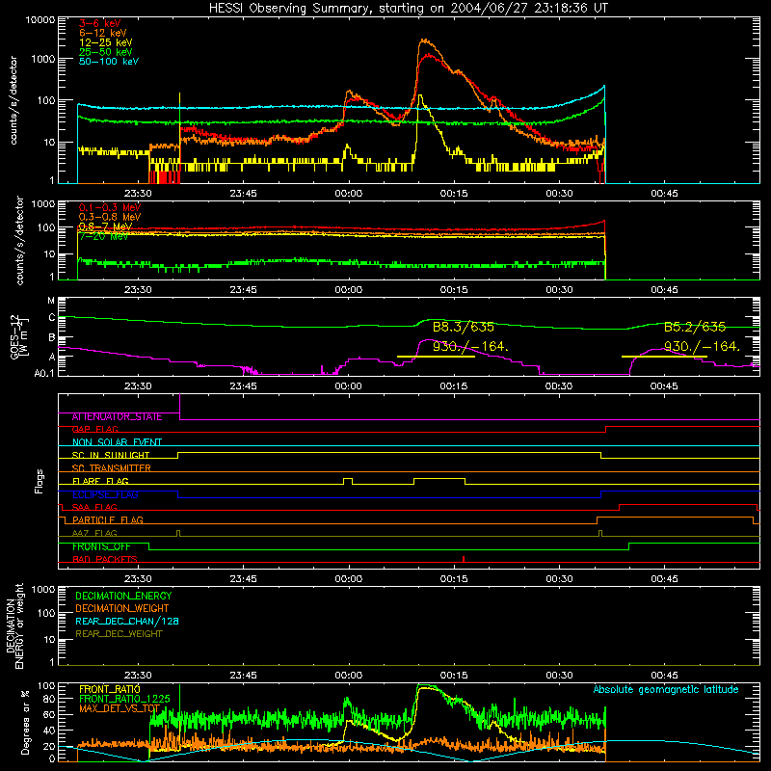Click the SC_IN_SUNLIGHT flag label
Viewport: 771px width, 771px height.
[x=111, y=455]
